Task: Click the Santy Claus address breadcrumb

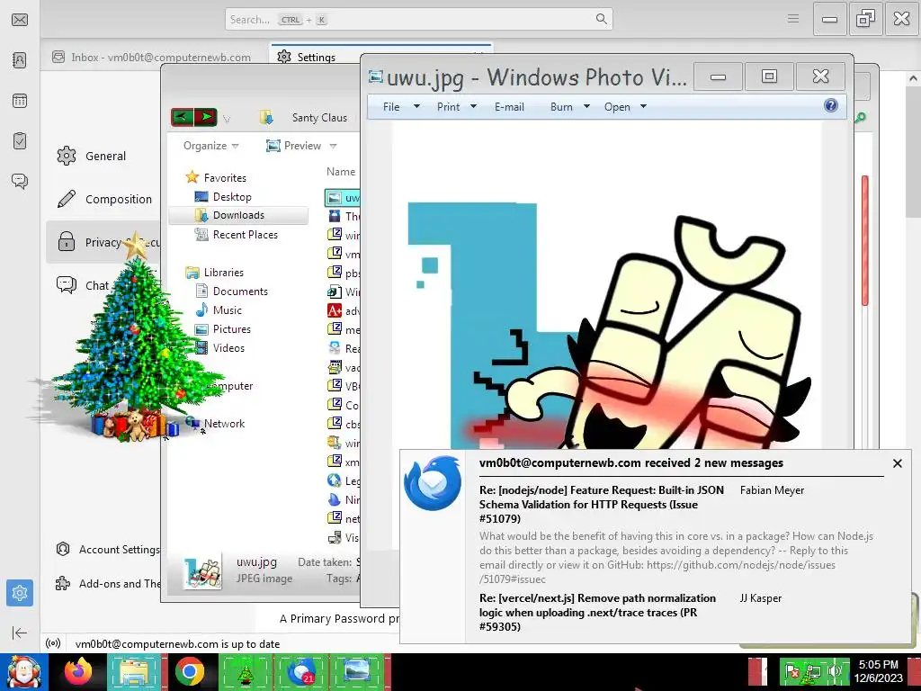Action: point(319,118)
